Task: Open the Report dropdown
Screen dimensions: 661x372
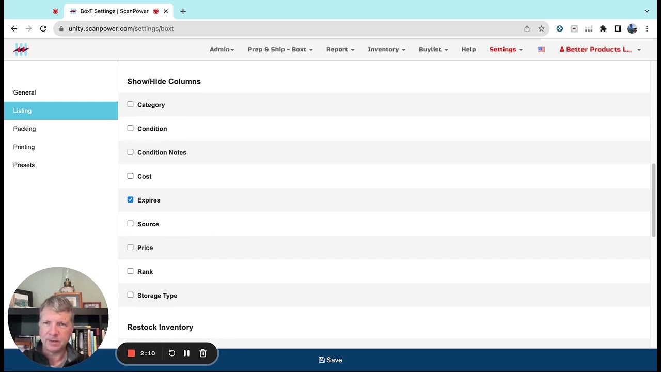Action: (x=340, y=50)
